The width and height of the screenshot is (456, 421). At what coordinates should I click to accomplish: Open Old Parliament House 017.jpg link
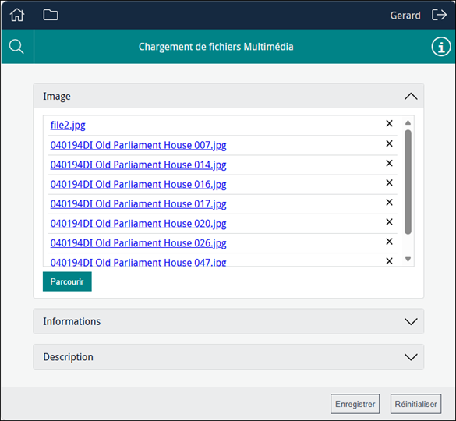(x=138, y=204)
